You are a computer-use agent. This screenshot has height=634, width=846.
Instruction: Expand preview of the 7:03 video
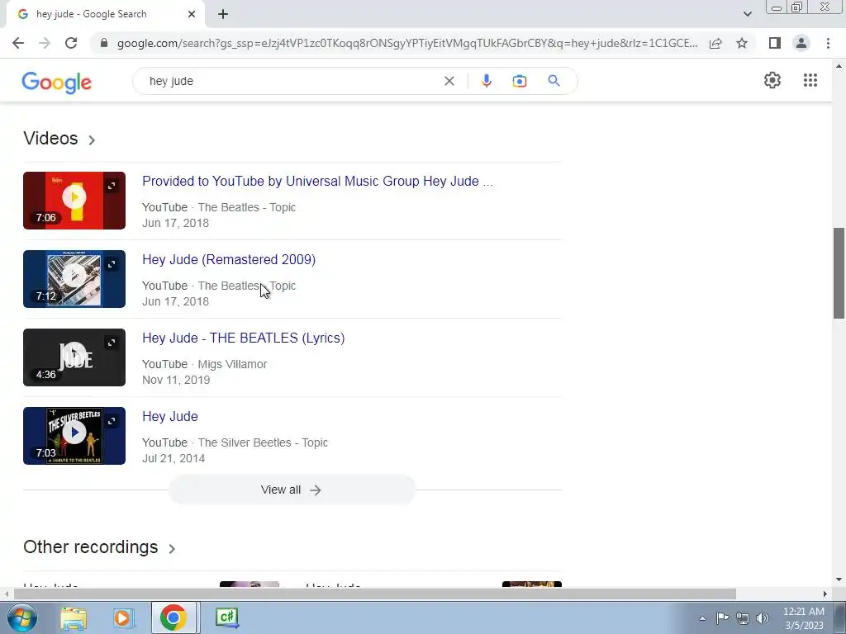(112, 421)
